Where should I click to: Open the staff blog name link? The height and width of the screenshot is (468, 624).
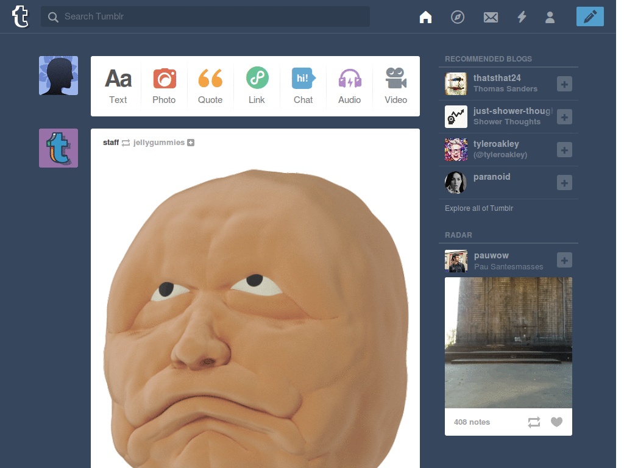tap(111, 143)
